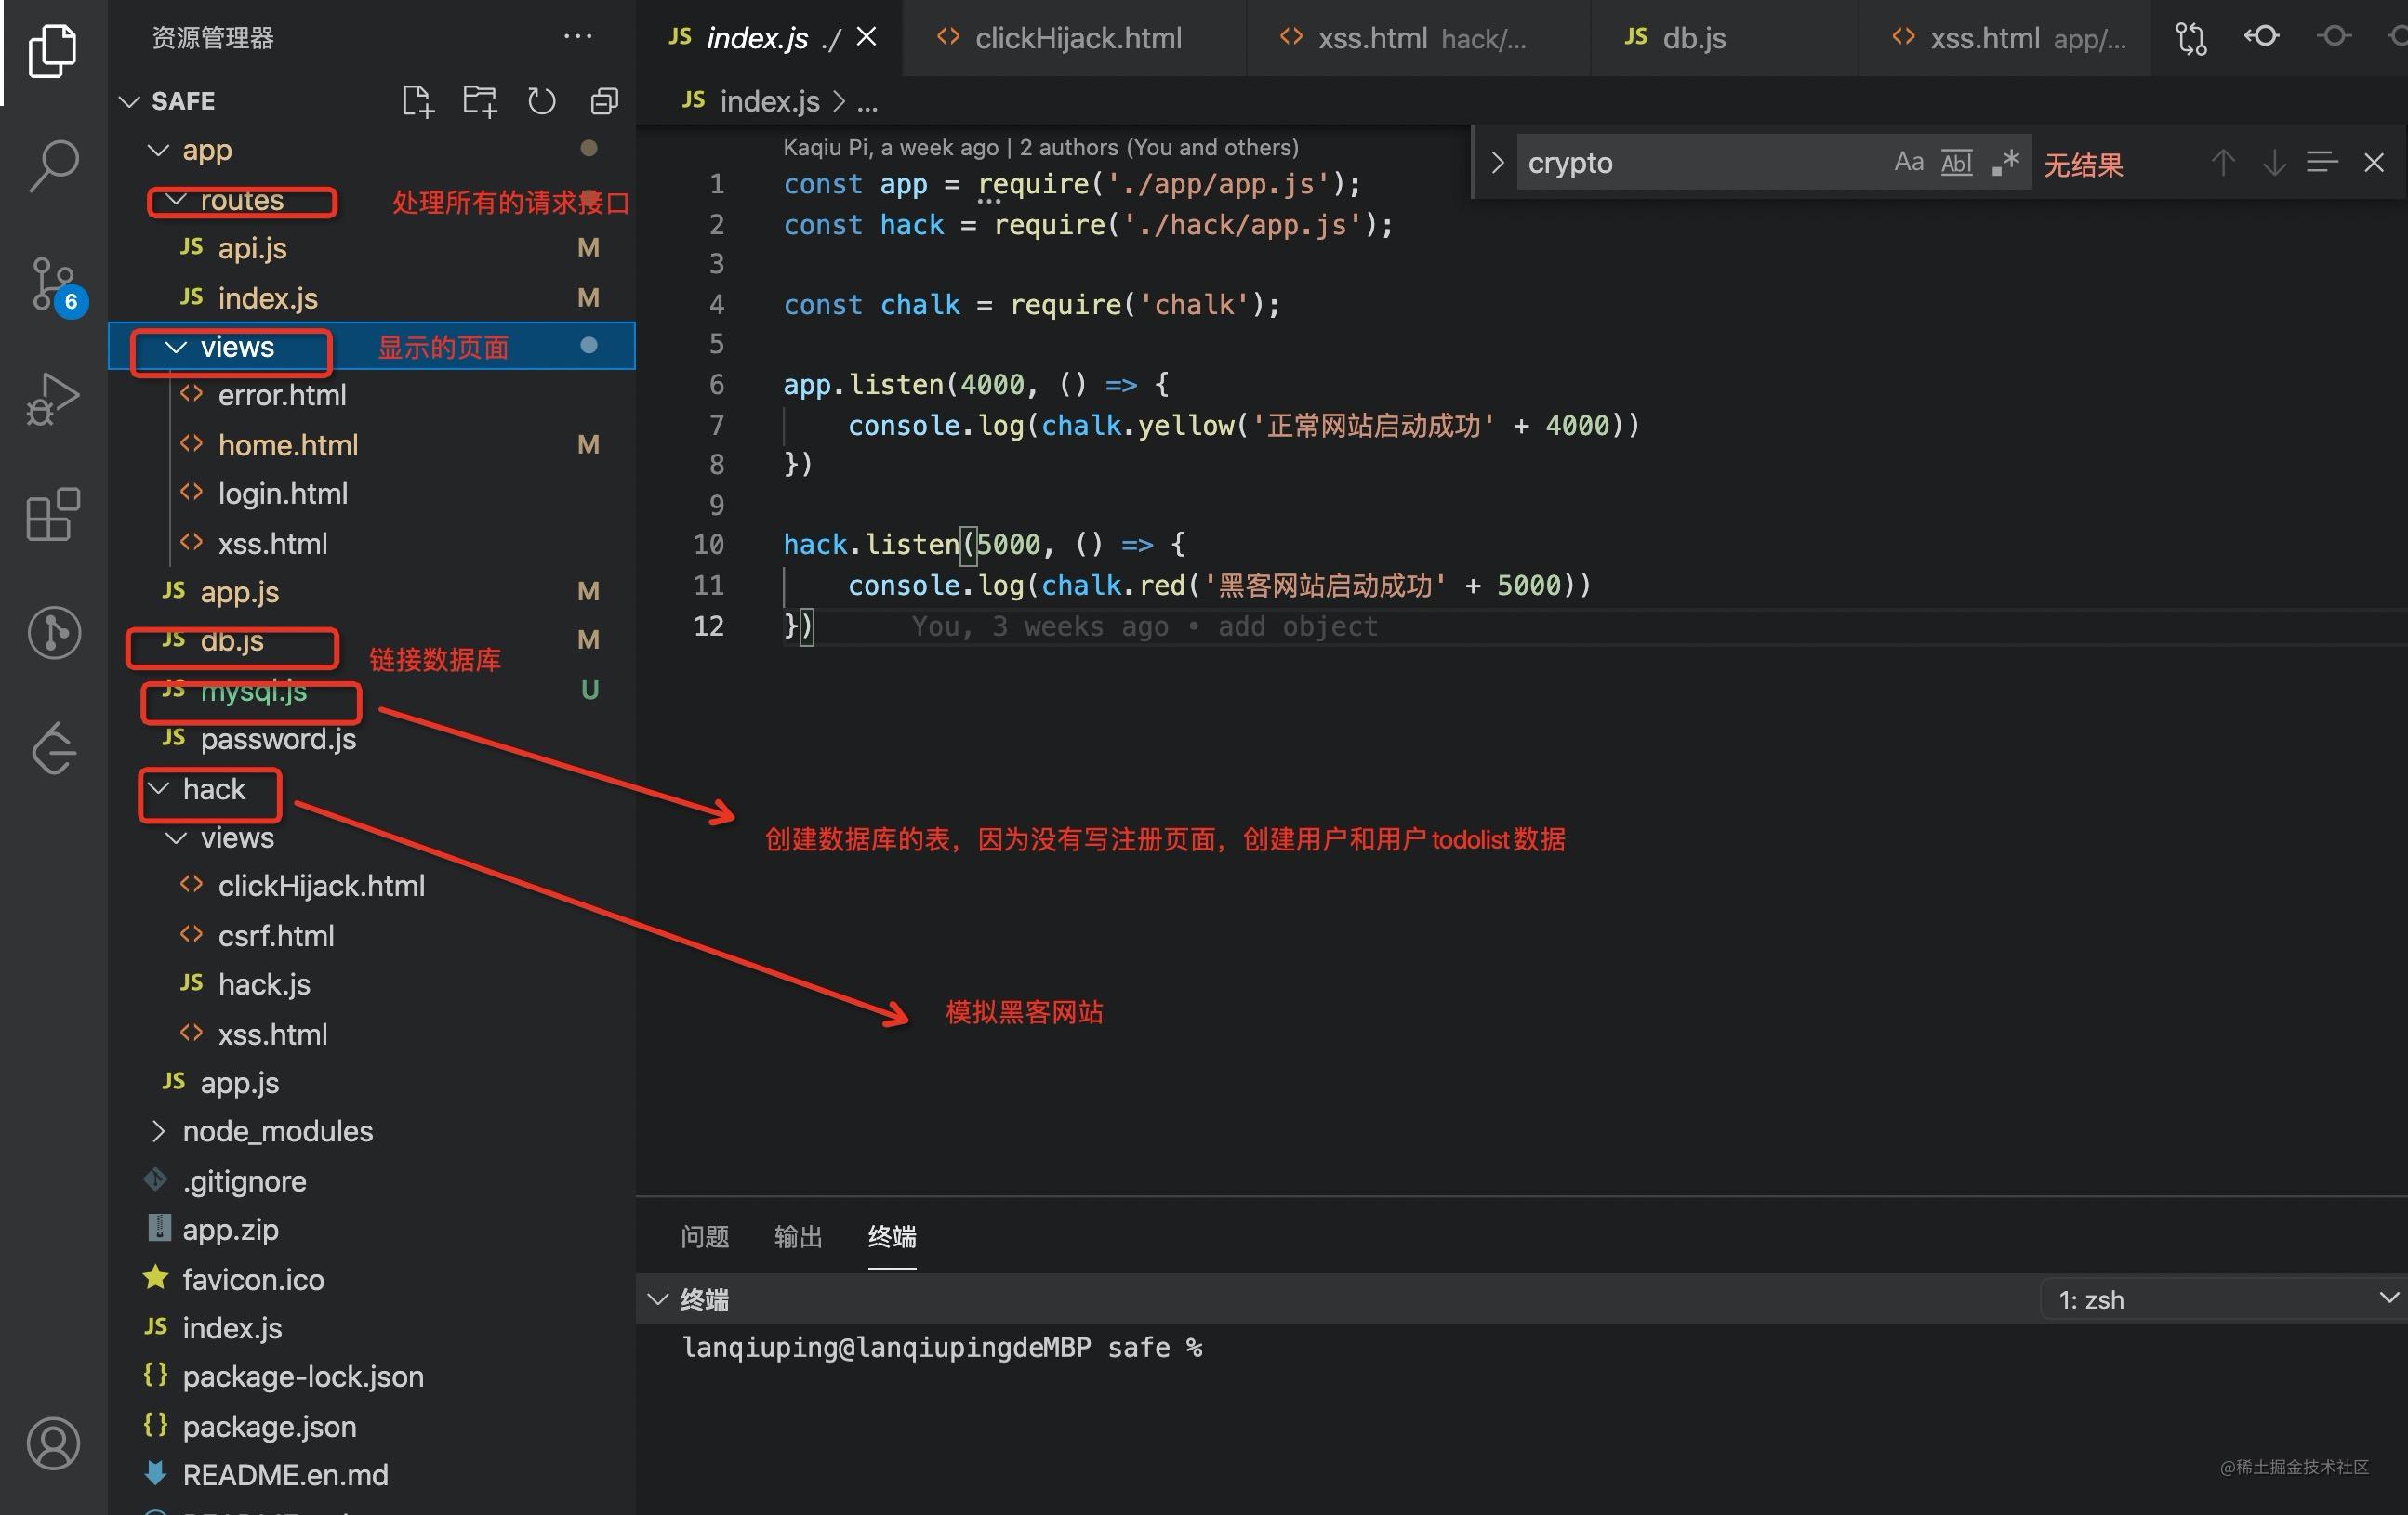Switch to db.js editor tab
The image size is (2408, 1515).
point(1725,38)
